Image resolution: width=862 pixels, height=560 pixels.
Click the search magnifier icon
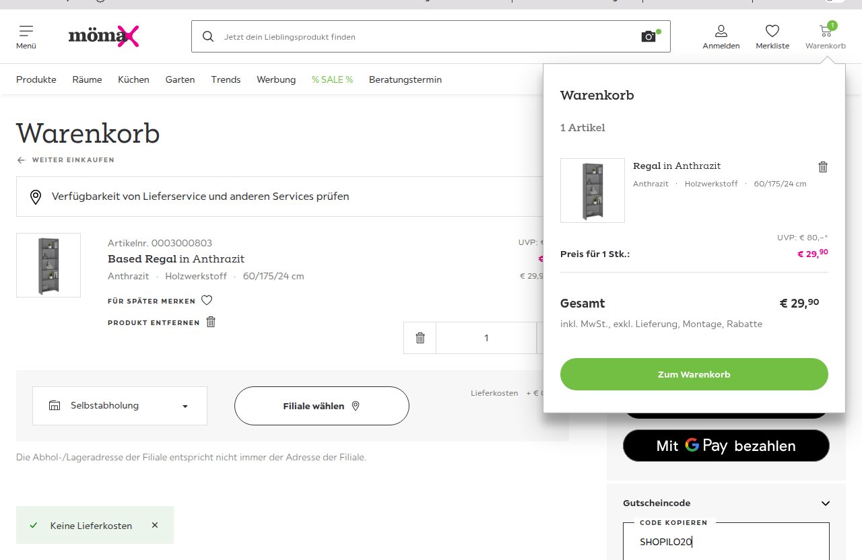[208, 36]
